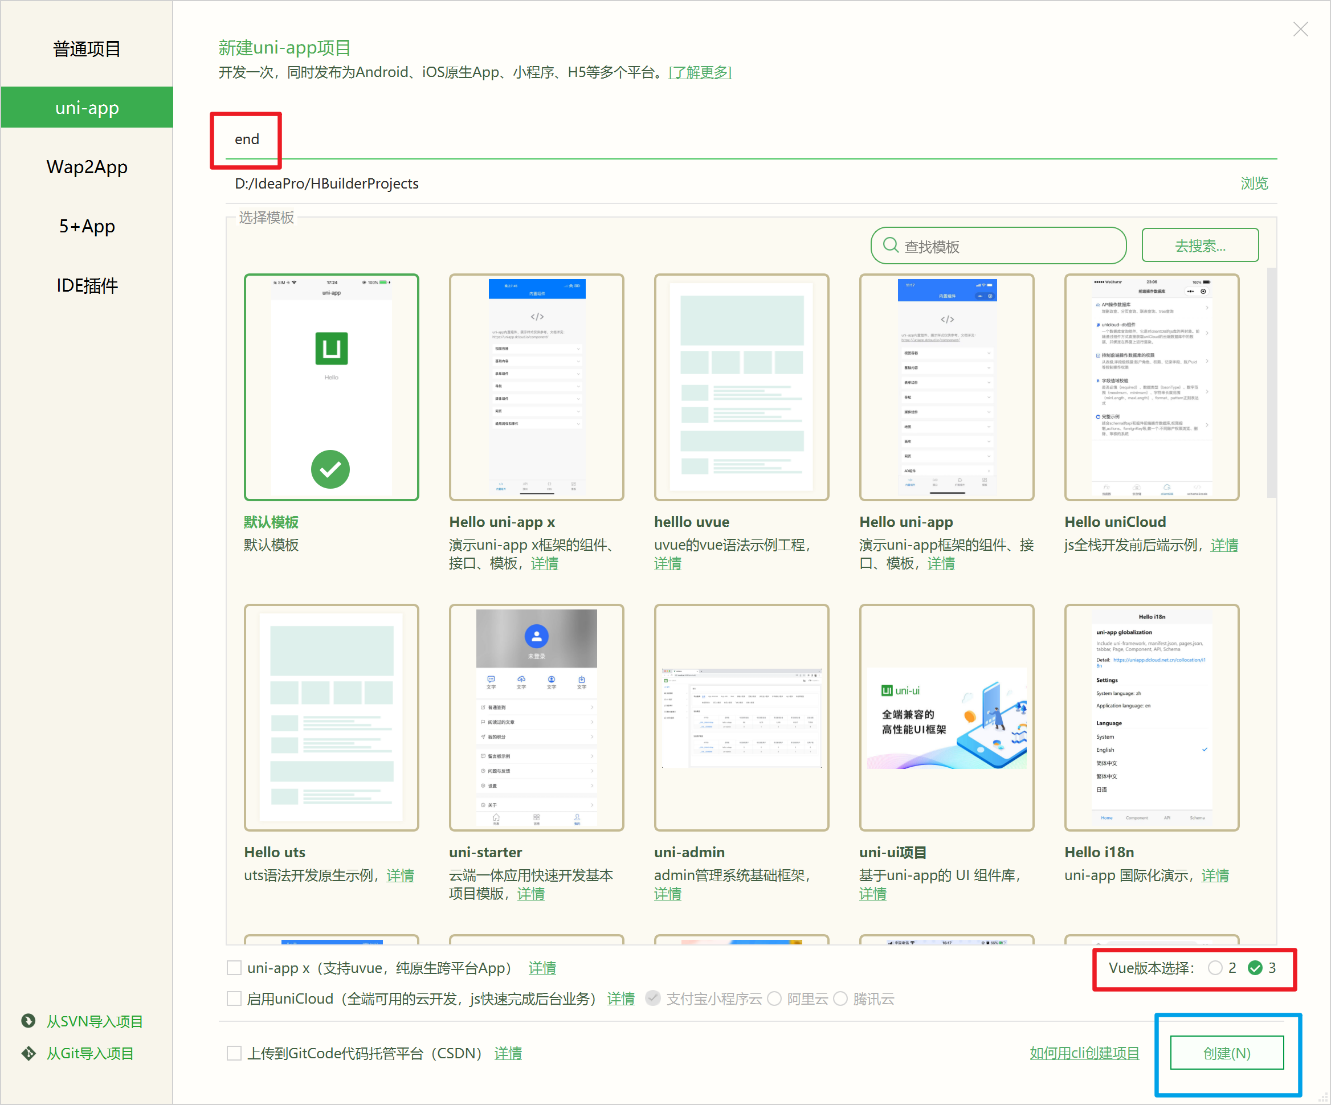This screenshot has width=1331, height=1105.
Task: Click magnifier icon in template search
Action: [x=890, y=245]
